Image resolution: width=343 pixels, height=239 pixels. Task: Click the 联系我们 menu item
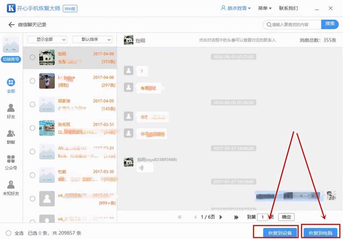(x=289, y=8)
